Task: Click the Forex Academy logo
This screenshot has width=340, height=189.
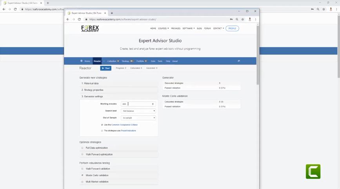Action: (x=90, y=28)
